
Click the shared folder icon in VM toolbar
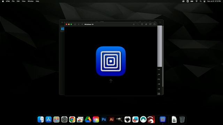click(150, 24)
